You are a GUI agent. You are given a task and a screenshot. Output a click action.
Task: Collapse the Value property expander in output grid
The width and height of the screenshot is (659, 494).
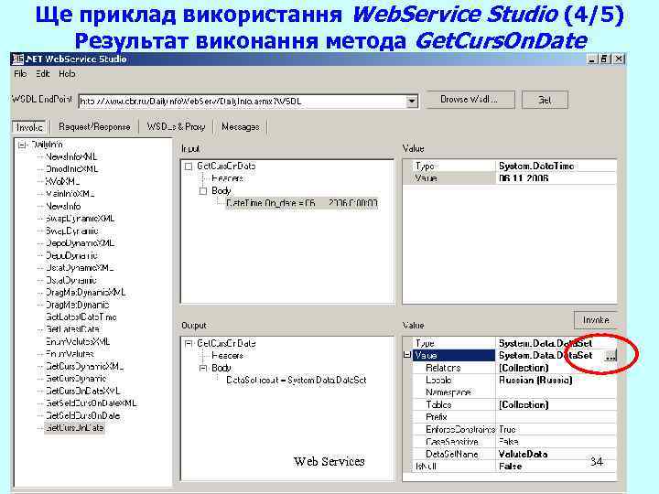[406, 355]
